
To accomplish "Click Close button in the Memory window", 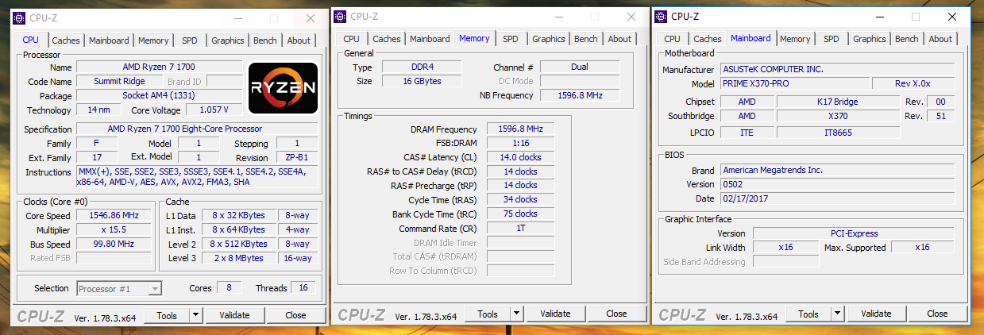I will [616, 314].
